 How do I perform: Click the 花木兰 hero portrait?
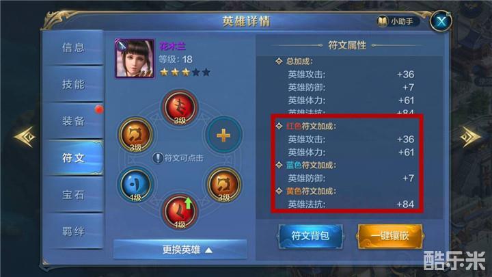pyautogui.click(x=135, y=58)
